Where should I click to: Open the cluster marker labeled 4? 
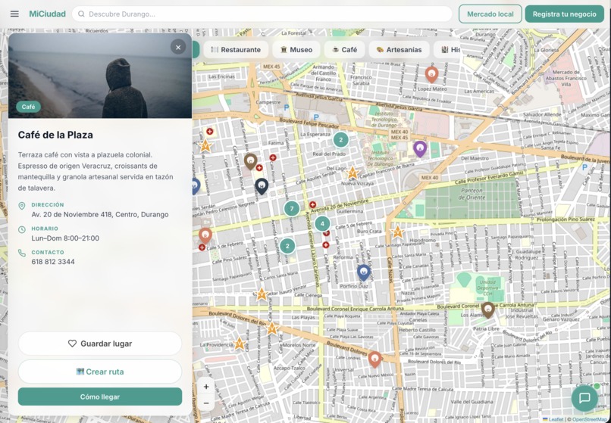322,224
